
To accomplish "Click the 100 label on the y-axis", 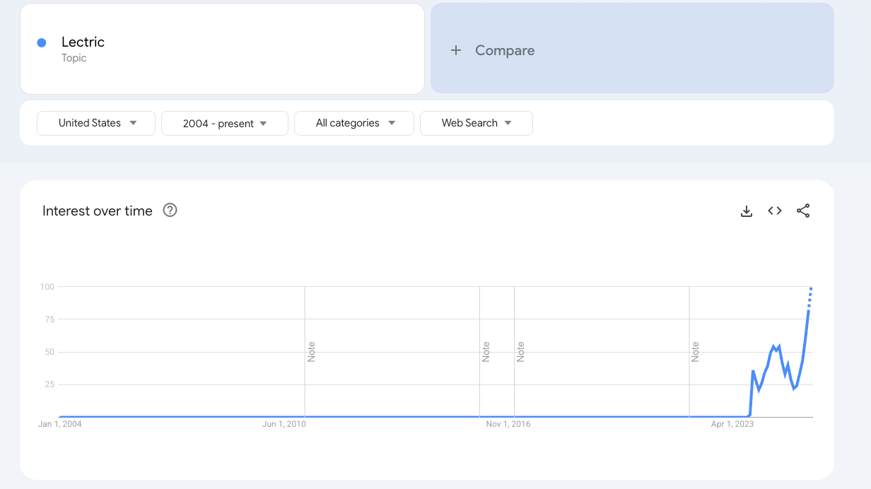I will (x=47, y=287).
